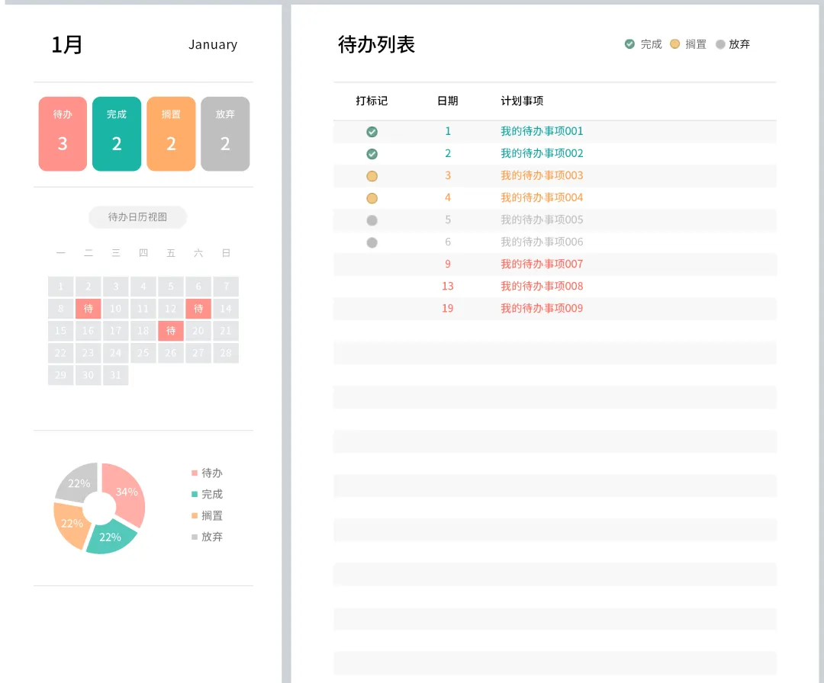The image size is (824, 683).
Task: Click the 计划事项 column header
Action: pos(522,101)
